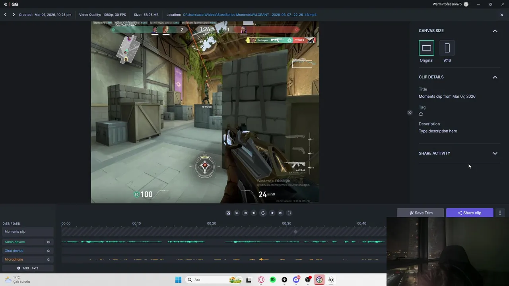The width and height of the screenshot is (509, 286).
Task: Select the Original canvas size
Action: coord(426,48)
